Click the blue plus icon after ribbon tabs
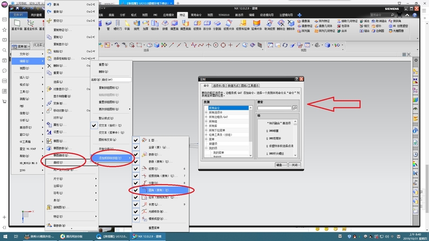 pyautogui.click(x=299, y=15)
